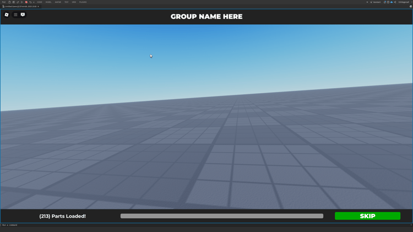Expand the small dropdown arrow after the undo icon
Screen dimensions: 413x232
(34, 2)
